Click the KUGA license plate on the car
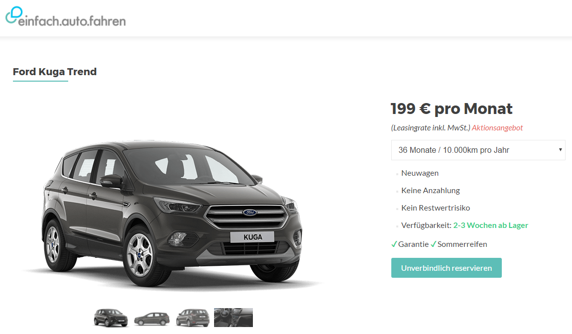Viewport: 572px width, 334px height. coord(252,237)
